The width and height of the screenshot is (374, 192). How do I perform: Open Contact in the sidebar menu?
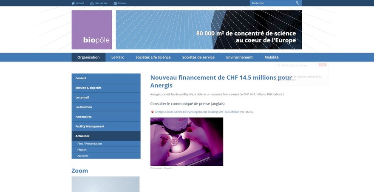tap(106, 78)
